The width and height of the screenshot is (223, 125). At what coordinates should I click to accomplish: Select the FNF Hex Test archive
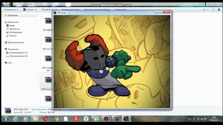[48, 41]
